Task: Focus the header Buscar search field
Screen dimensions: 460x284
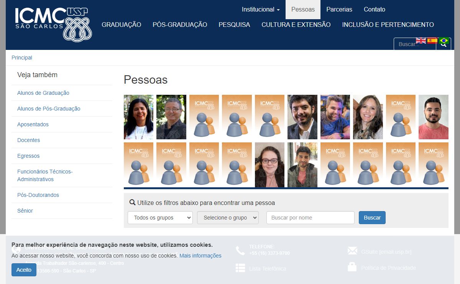Action: [415, 44]
